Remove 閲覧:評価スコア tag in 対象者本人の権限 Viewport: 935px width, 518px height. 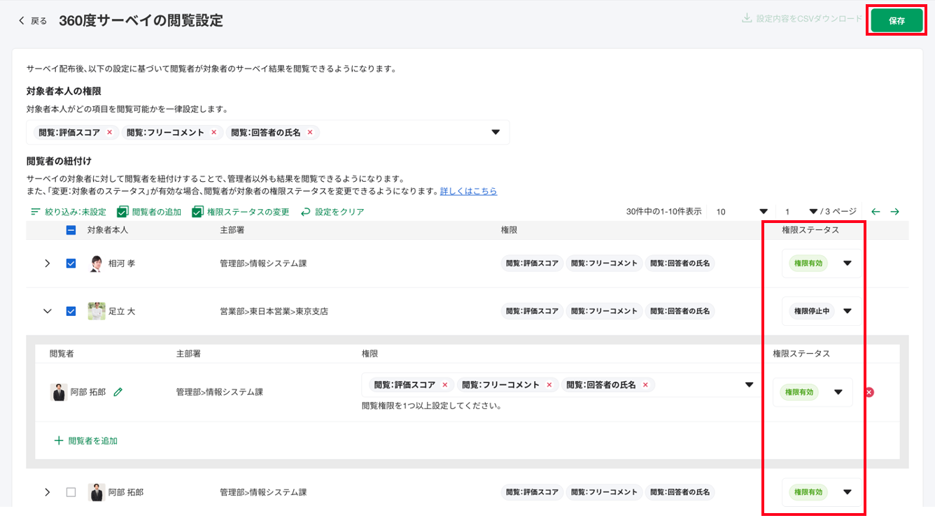pos(109,132)
